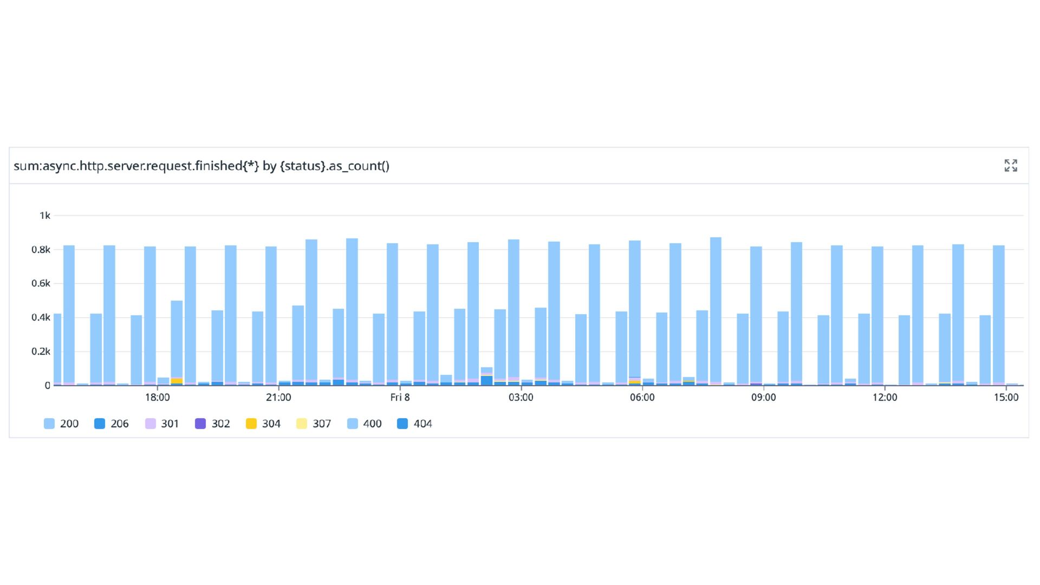Toggle the 200 series legend label
The image size is (1040, 585).
pos(69,424)
